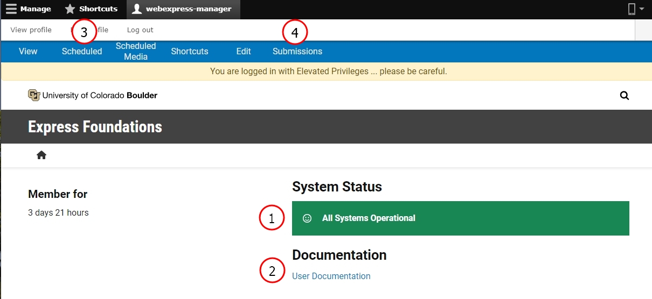This screenshot has width=652, height=299.
Task: Click the View profile link
Action: 31,30
